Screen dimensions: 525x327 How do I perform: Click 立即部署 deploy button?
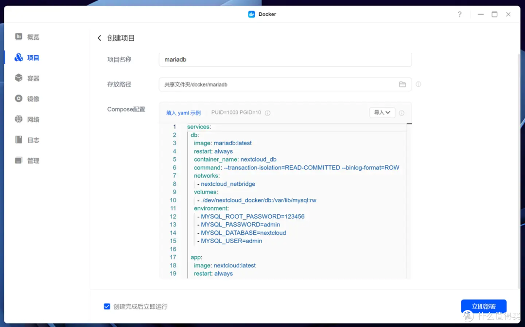tap(484, 306)
